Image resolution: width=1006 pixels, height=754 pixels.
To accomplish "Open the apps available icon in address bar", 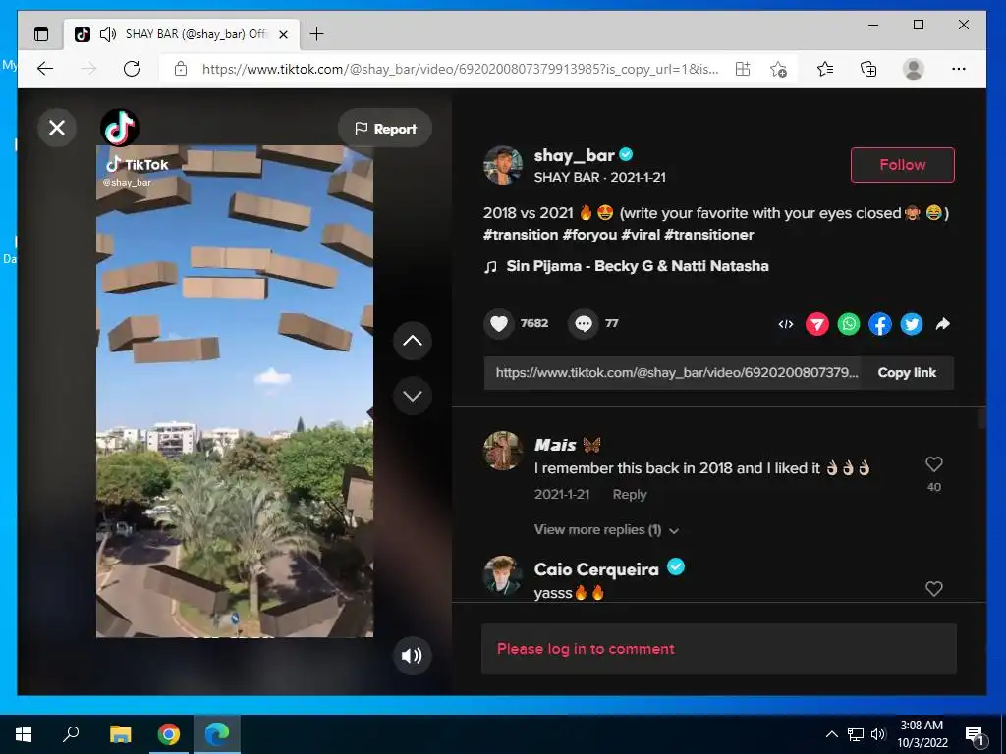I will (x=743, y=69).
